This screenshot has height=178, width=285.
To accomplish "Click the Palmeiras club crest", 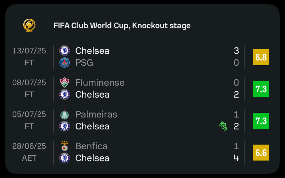I will (64, 114).
